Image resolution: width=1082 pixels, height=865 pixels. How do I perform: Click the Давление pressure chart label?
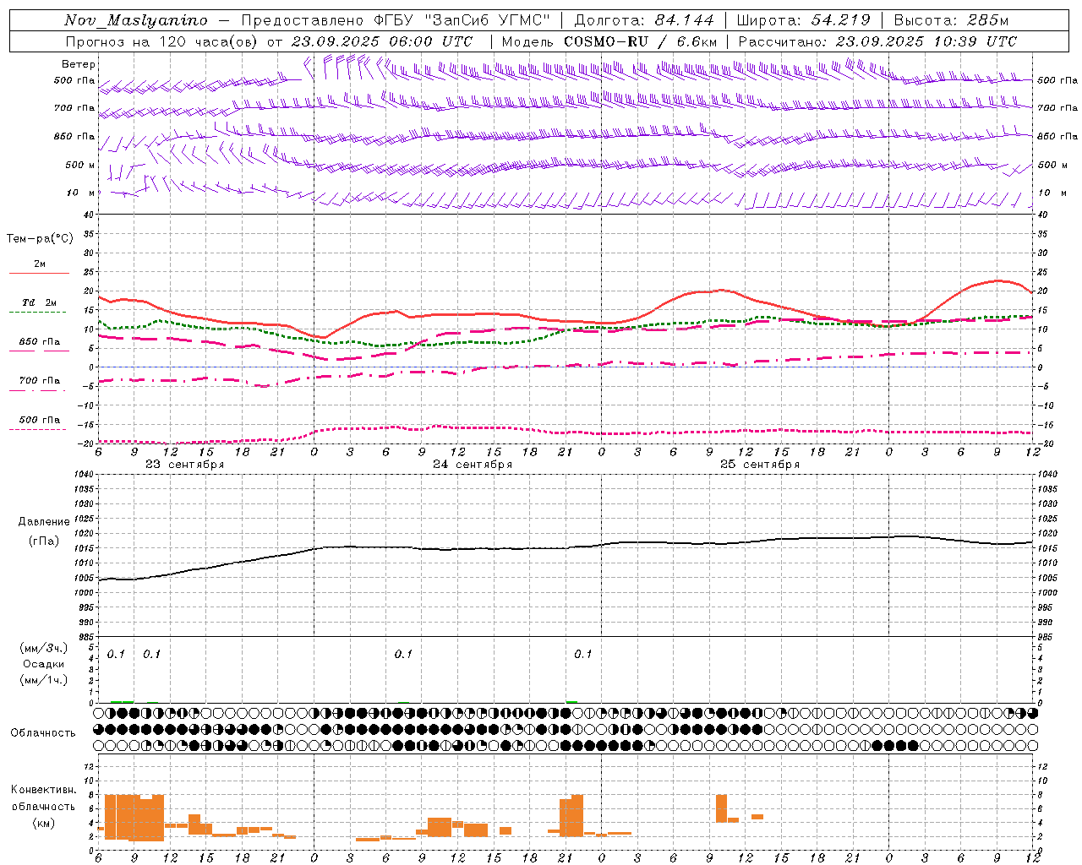click(x=44, y=522)
